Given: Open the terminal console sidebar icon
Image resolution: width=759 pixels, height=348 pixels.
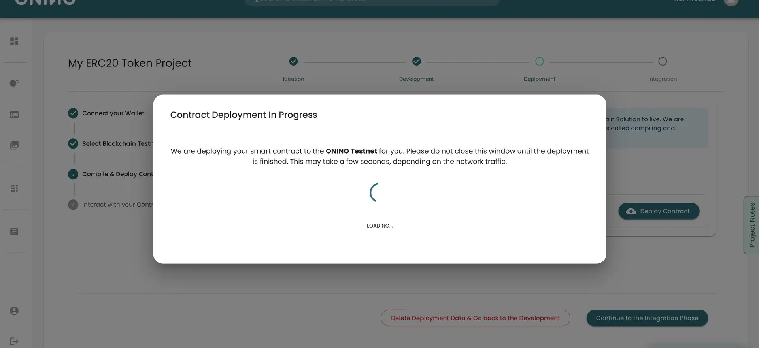Looking at the screenshot, I should tap(14, 115).
